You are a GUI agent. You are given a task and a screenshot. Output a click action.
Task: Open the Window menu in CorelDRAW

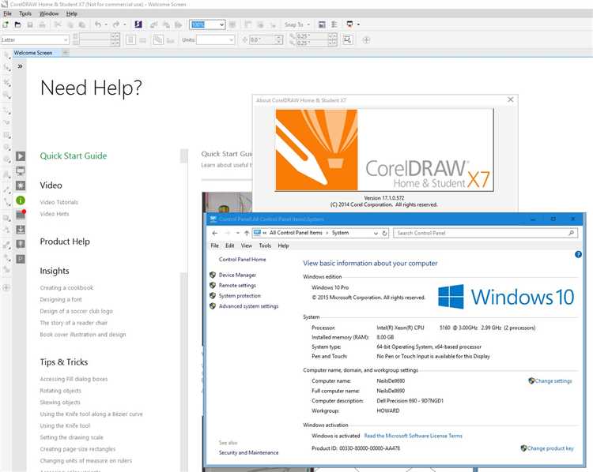[x=49, y=13]
